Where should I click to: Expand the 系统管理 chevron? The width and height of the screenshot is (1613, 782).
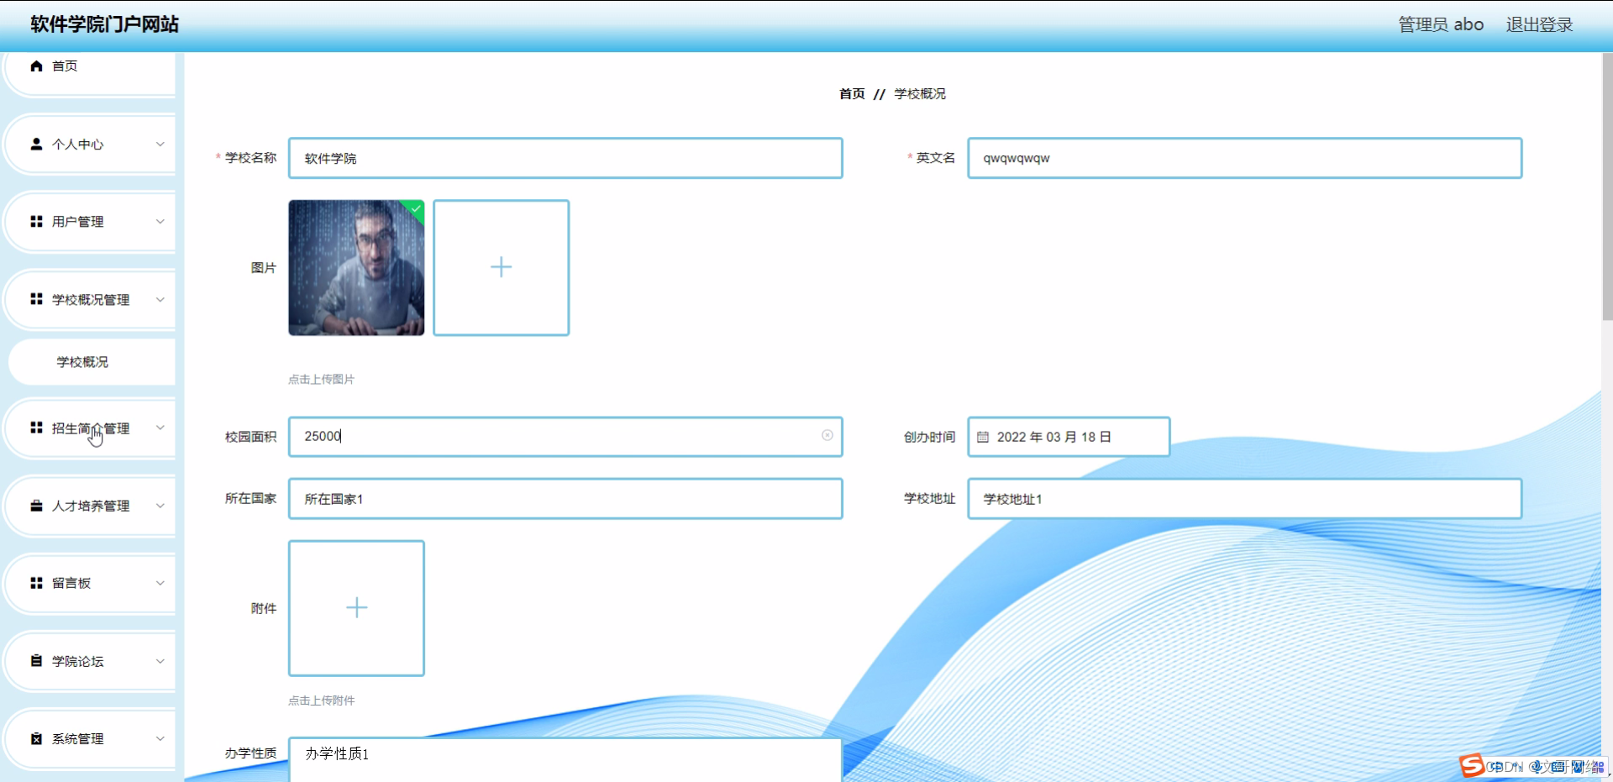pos(160,738)
